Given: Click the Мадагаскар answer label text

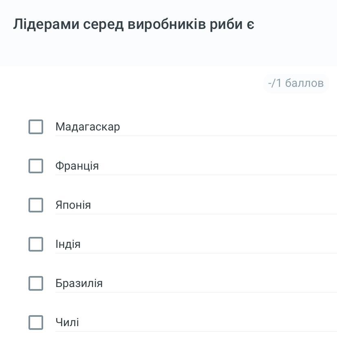Looking at the screenshot, I should (88, 127).
